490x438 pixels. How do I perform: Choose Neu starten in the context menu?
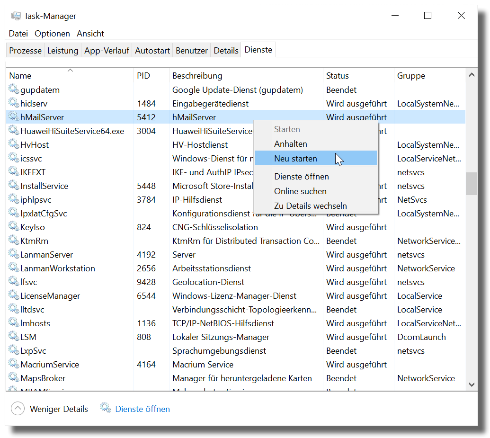295,159
